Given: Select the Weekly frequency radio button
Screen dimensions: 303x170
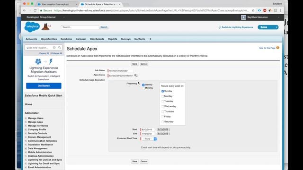Looking at the screenshot, I should pyautogui.click(x=143, y=85).
